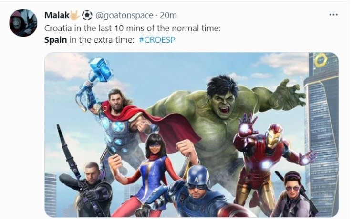This screenshot has height=219, width=352.
Task: Click the yellow hexagon logo on the skyscraper
Action: point(321,60)
